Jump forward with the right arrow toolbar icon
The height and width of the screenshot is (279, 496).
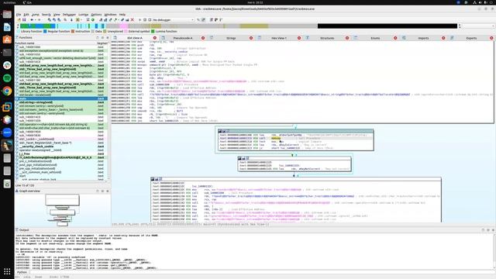click(39, 20)
